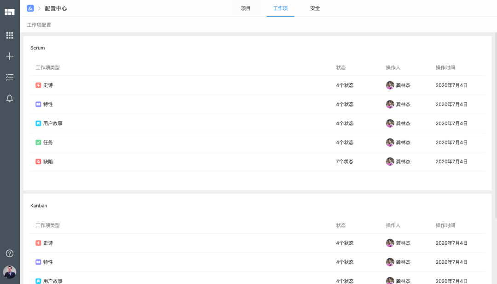
Task: Click the plus icon in the left sidebar
Action: tap(10, 56)
